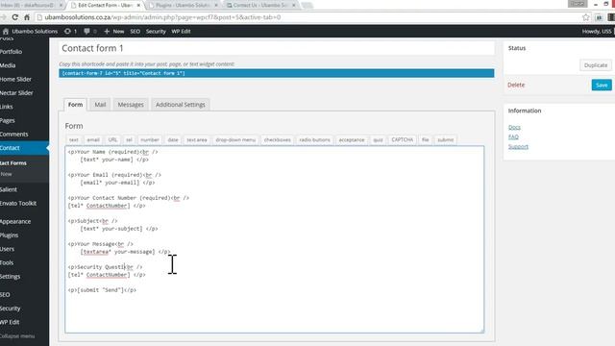This screenshot has width=615, height=346.
Task: Open the sidebar WP Edit item
Action: (x=10, y=322)
